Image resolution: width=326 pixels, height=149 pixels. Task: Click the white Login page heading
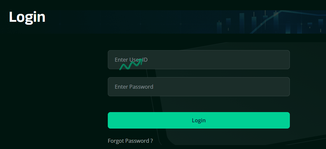click(27, 17)
